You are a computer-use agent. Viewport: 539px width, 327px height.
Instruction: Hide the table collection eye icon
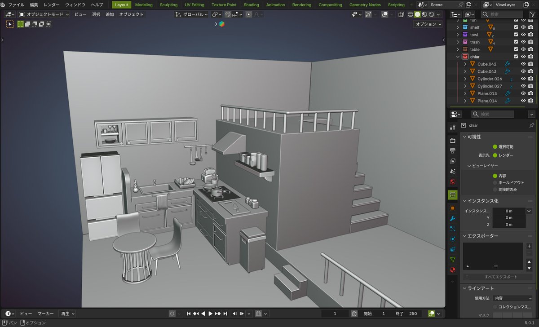[x=523, y=49]
